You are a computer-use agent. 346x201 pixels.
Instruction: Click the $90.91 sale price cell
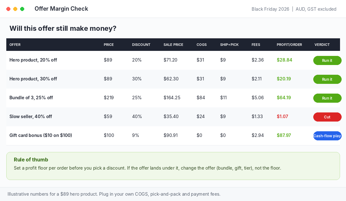coord(170,135)
